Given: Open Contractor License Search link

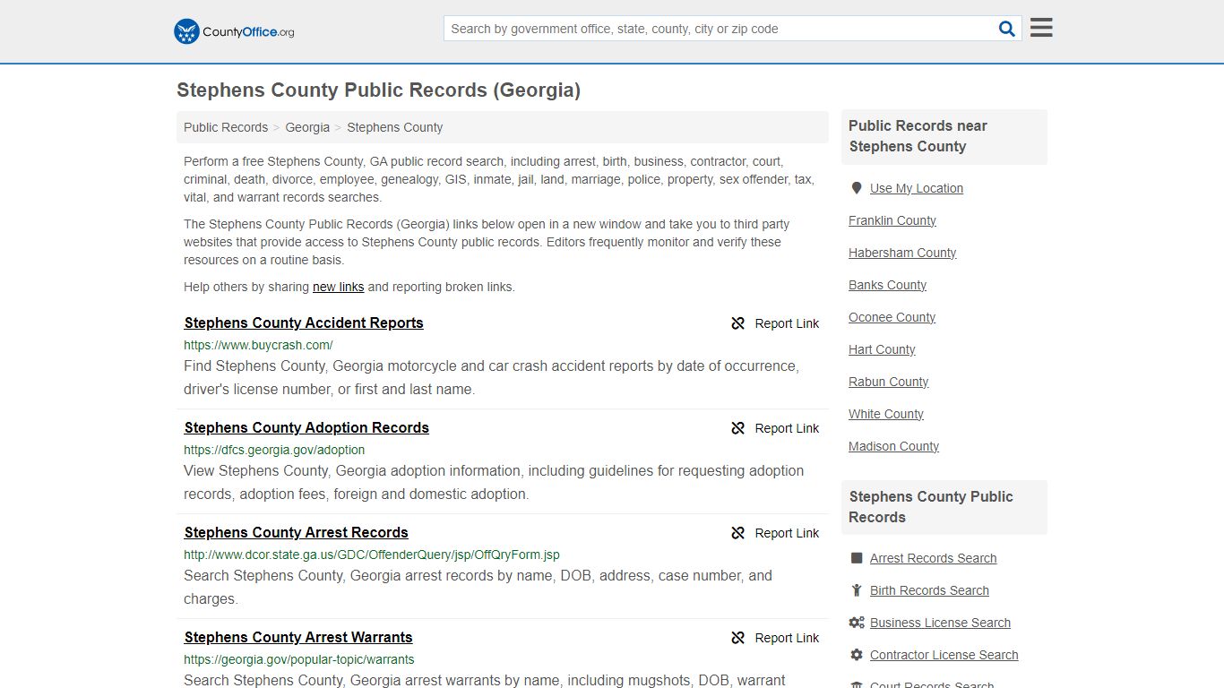Looking at the screenshot, I should pos(944,655).
